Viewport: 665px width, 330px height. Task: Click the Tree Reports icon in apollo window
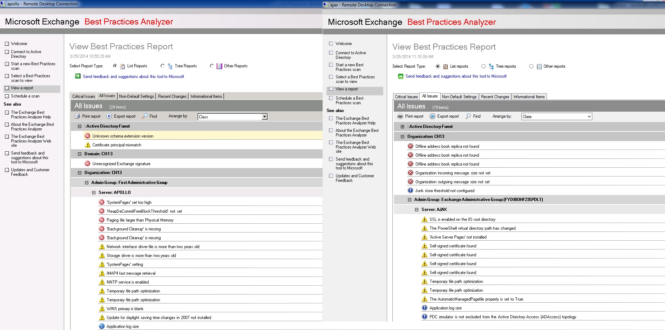170,66
